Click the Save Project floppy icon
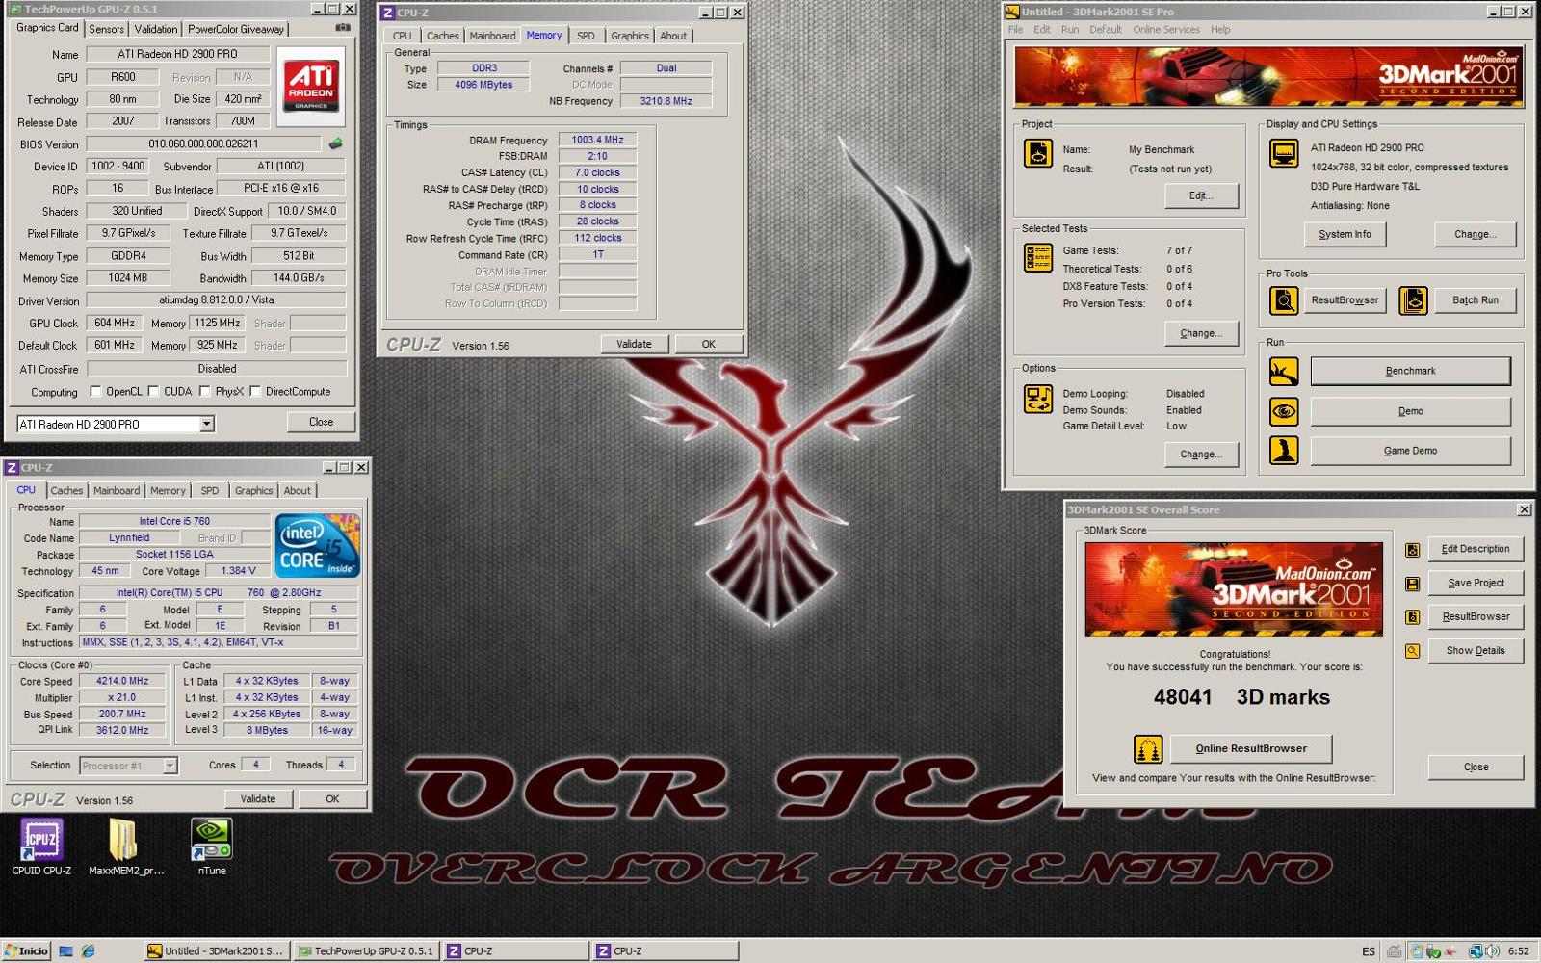This screenshot has height=963, width=1541. [x=1412, y=584]
